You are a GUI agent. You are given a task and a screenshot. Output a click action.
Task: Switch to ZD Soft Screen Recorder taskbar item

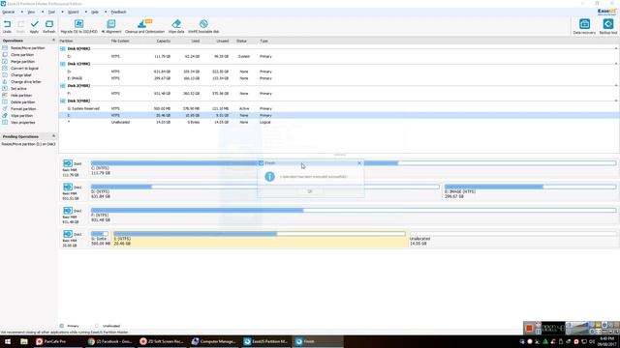(x=163, y=341)
